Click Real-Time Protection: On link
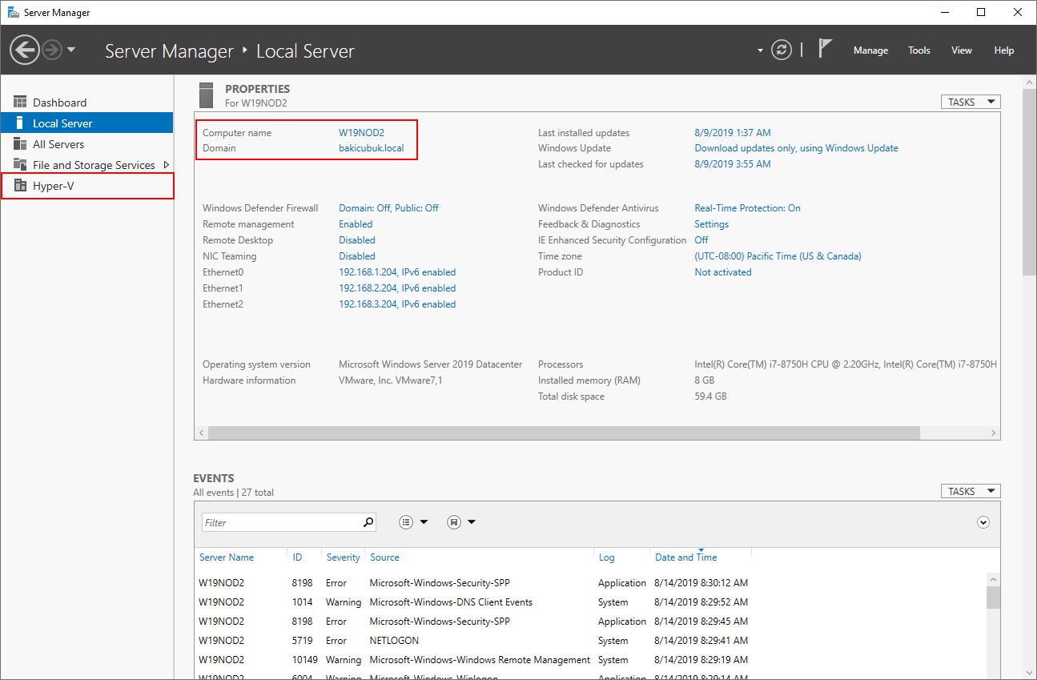 [x=747, y=208]
